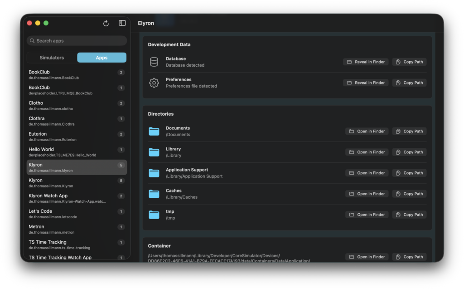Click the refresh icon in the sidebar header
The image size is (464, 289).
pos(106,23)
